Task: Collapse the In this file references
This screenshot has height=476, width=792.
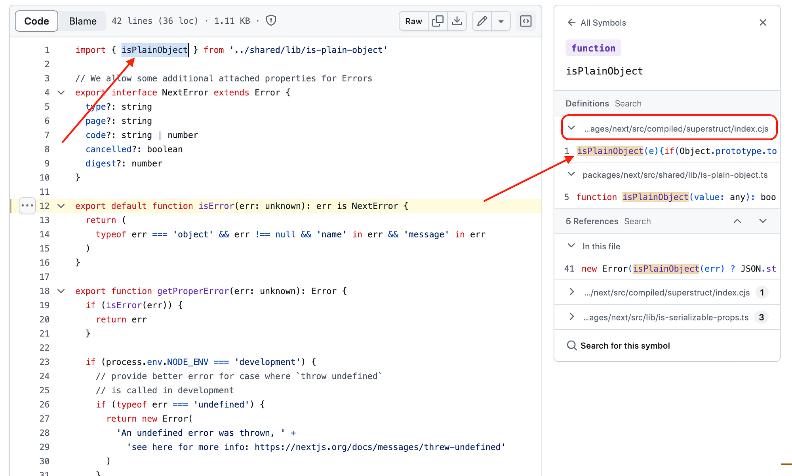Action: (571, 246)
